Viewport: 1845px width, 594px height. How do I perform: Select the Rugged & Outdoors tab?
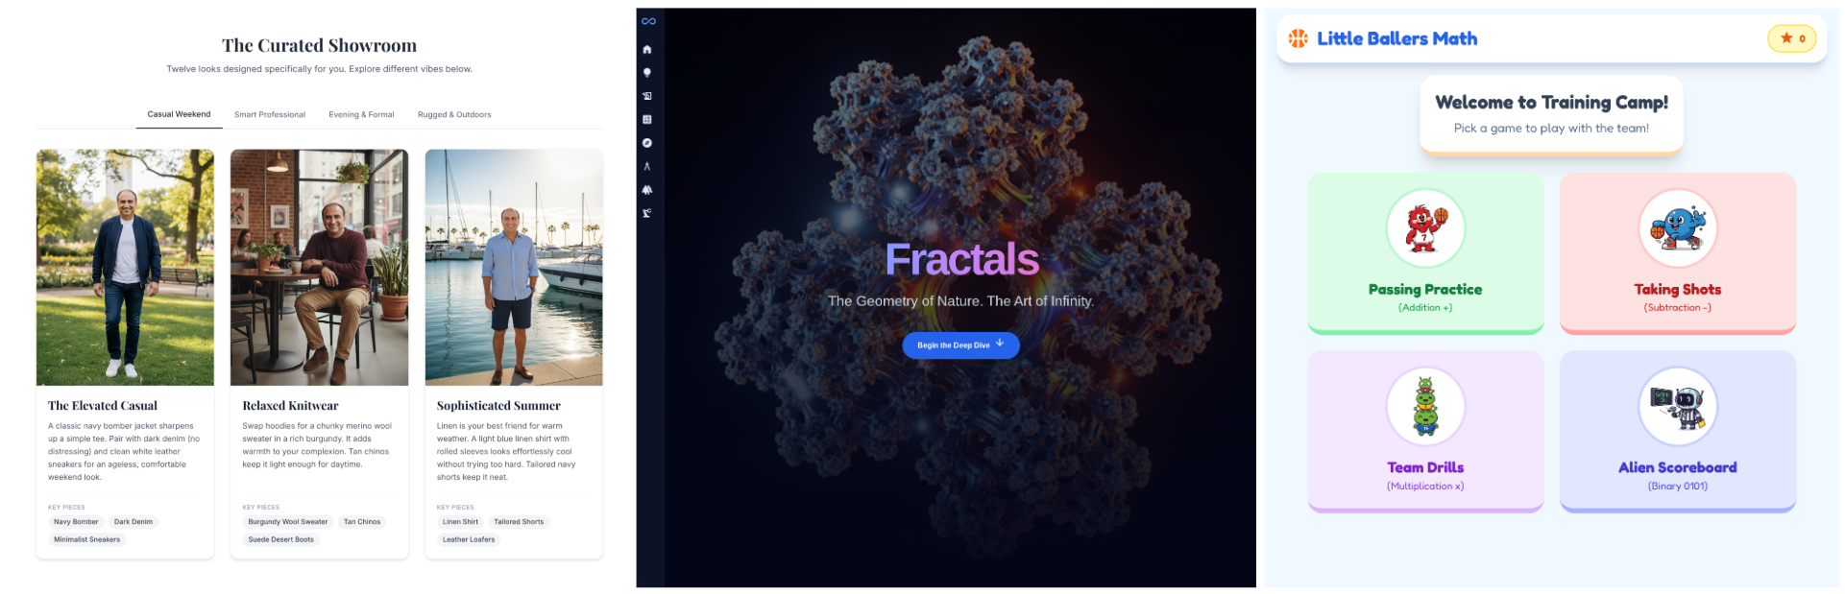coord(454,115)
